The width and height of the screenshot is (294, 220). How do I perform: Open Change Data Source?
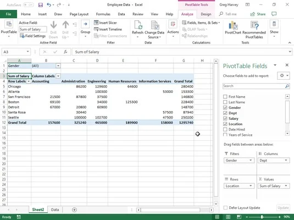154,30
